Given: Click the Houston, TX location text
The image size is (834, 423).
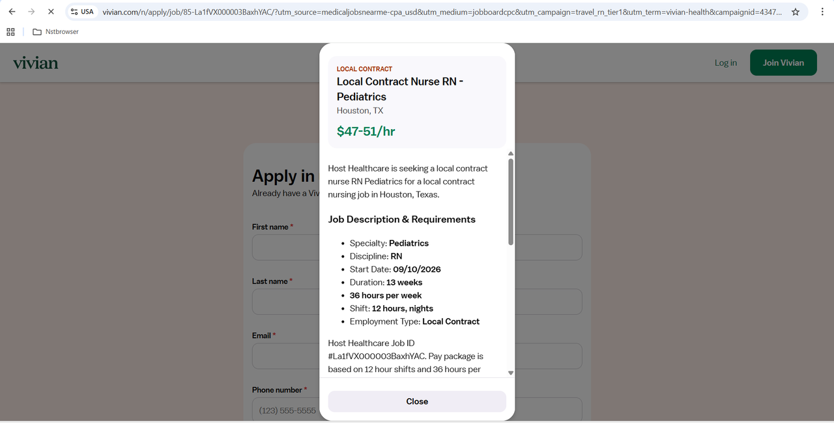Looking at the screenshot, I should [x=360, y=111].
